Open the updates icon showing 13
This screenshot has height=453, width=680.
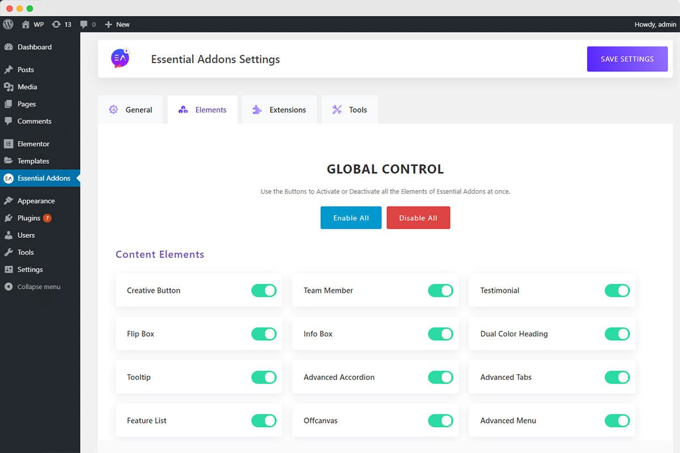[x=56, y=24]
